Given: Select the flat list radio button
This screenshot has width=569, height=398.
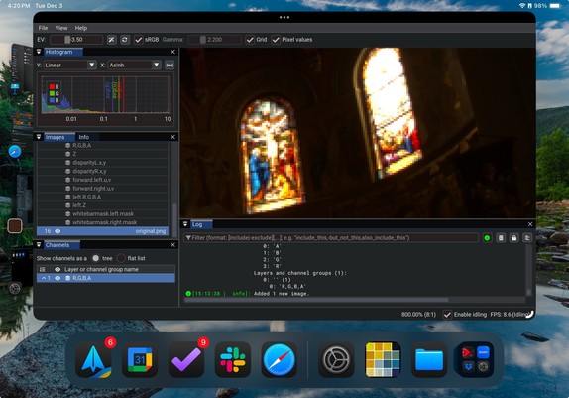Looking at the screenshot, I should [x=121, y=258].
